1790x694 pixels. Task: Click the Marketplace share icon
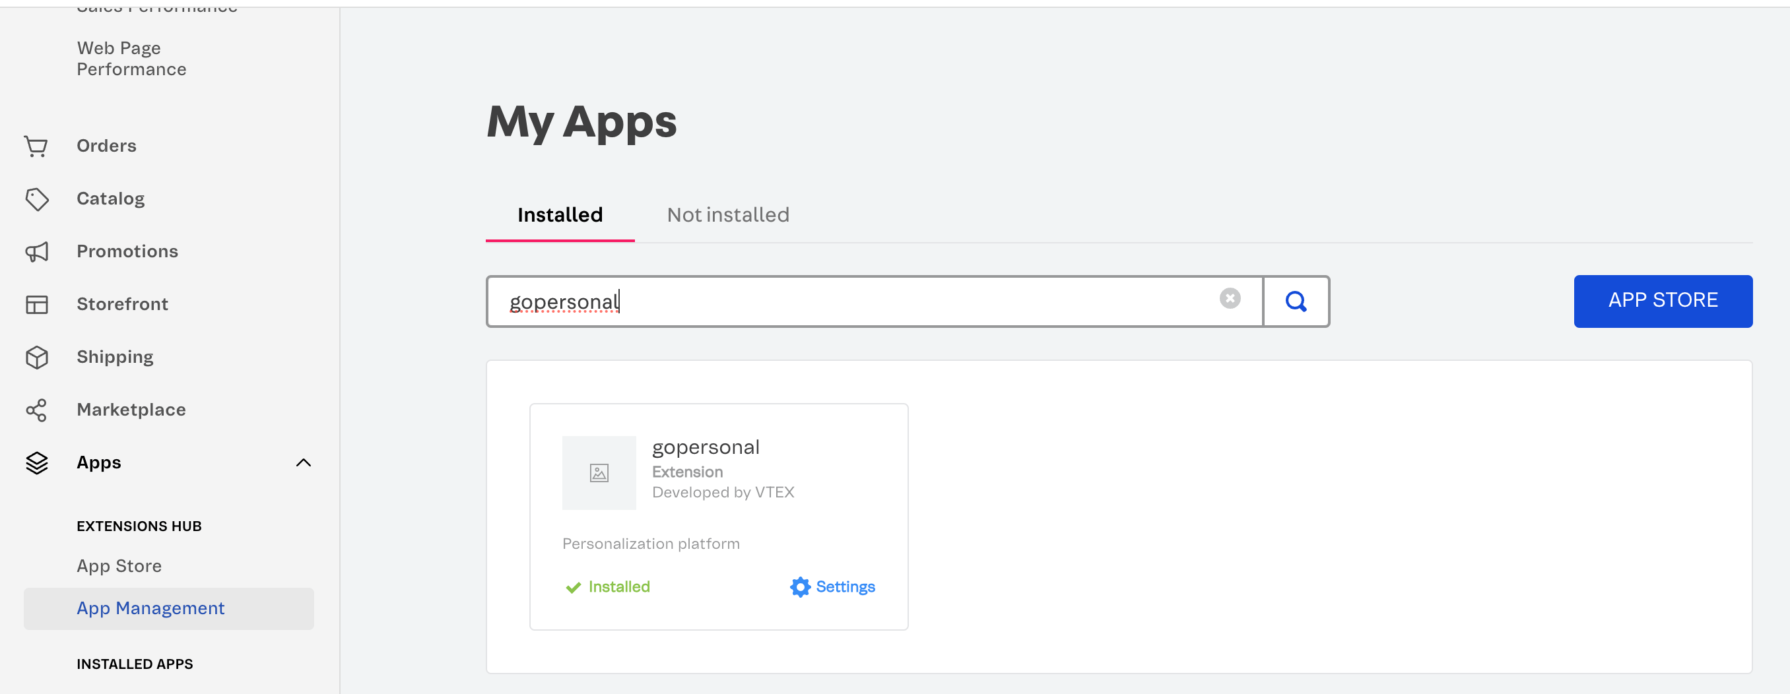tap(36, 410)
